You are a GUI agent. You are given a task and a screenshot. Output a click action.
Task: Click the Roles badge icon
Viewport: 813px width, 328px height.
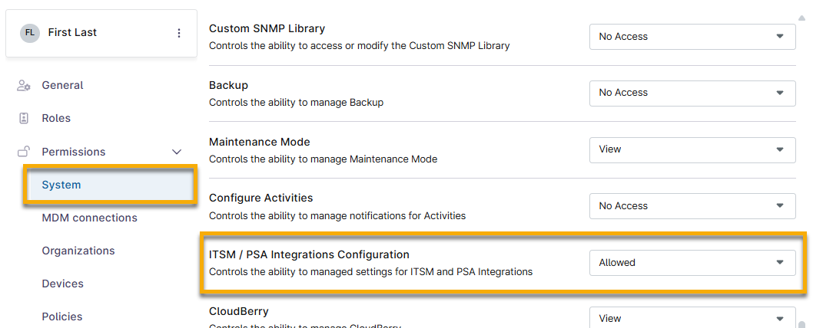(x=24, y=119)
